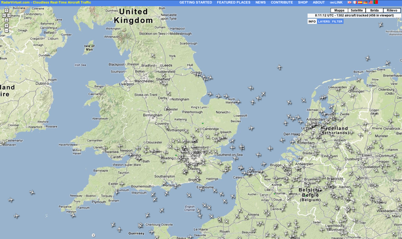Switch language via the UK flag
Image resolution: width=402 pixels, height=239 pixels.
point(349,3)
